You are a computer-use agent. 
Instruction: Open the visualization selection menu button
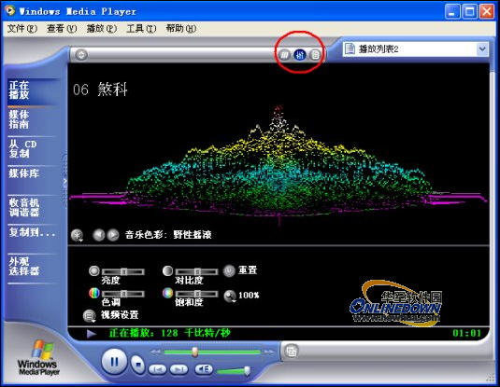pos(77,235)
